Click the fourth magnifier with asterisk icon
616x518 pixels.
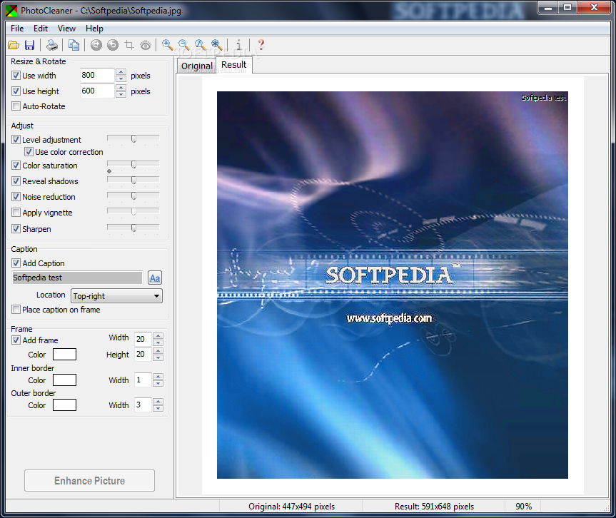tap(216, 45)
